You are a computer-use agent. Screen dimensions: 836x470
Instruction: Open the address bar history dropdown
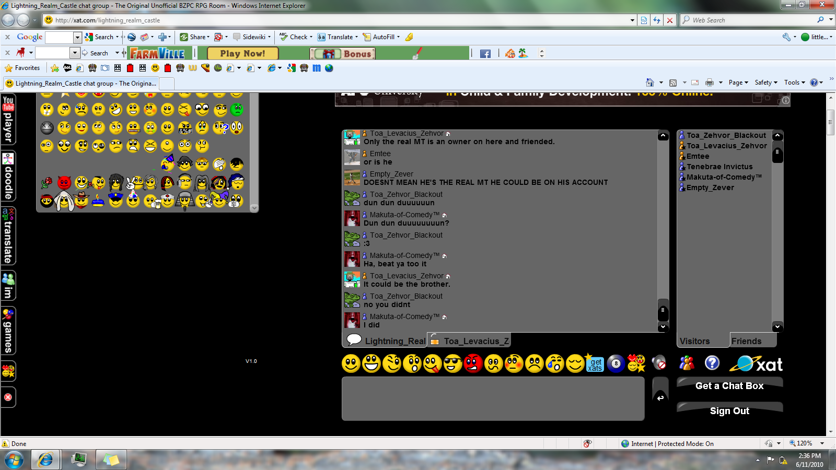click(632, 20)
